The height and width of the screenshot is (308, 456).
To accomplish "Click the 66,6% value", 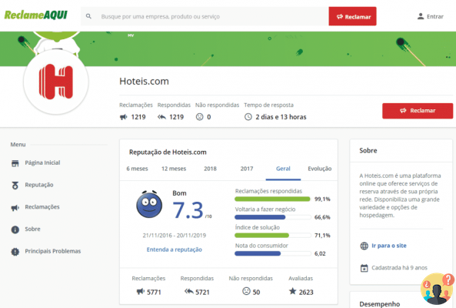I will coord(322,217).
